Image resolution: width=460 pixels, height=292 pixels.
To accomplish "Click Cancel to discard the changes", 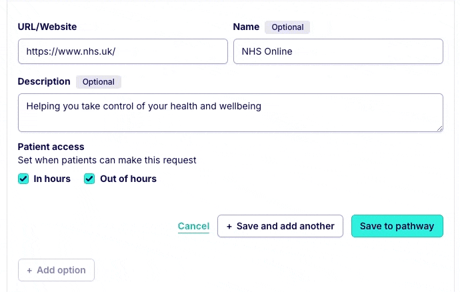I will point(193,226).
